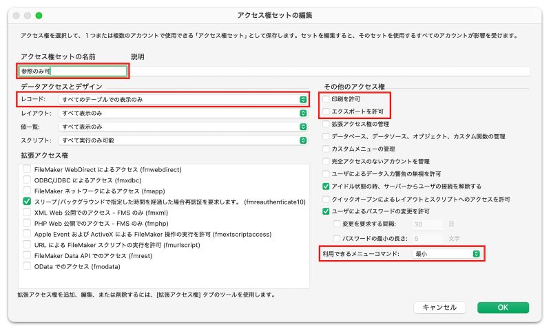Toggle FileMaker WebDirect access (fmwebdirect) checkbox
Screen dimensions: 551x331
(x=27, y=169)
